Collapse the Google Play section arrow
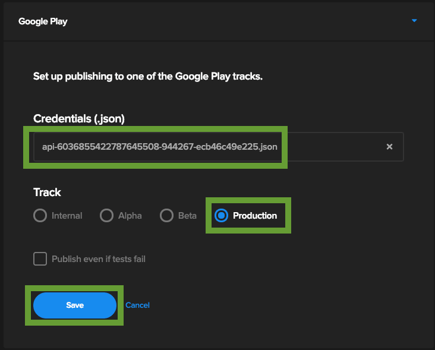The image size is (435, 350). [x=414, y=21]
